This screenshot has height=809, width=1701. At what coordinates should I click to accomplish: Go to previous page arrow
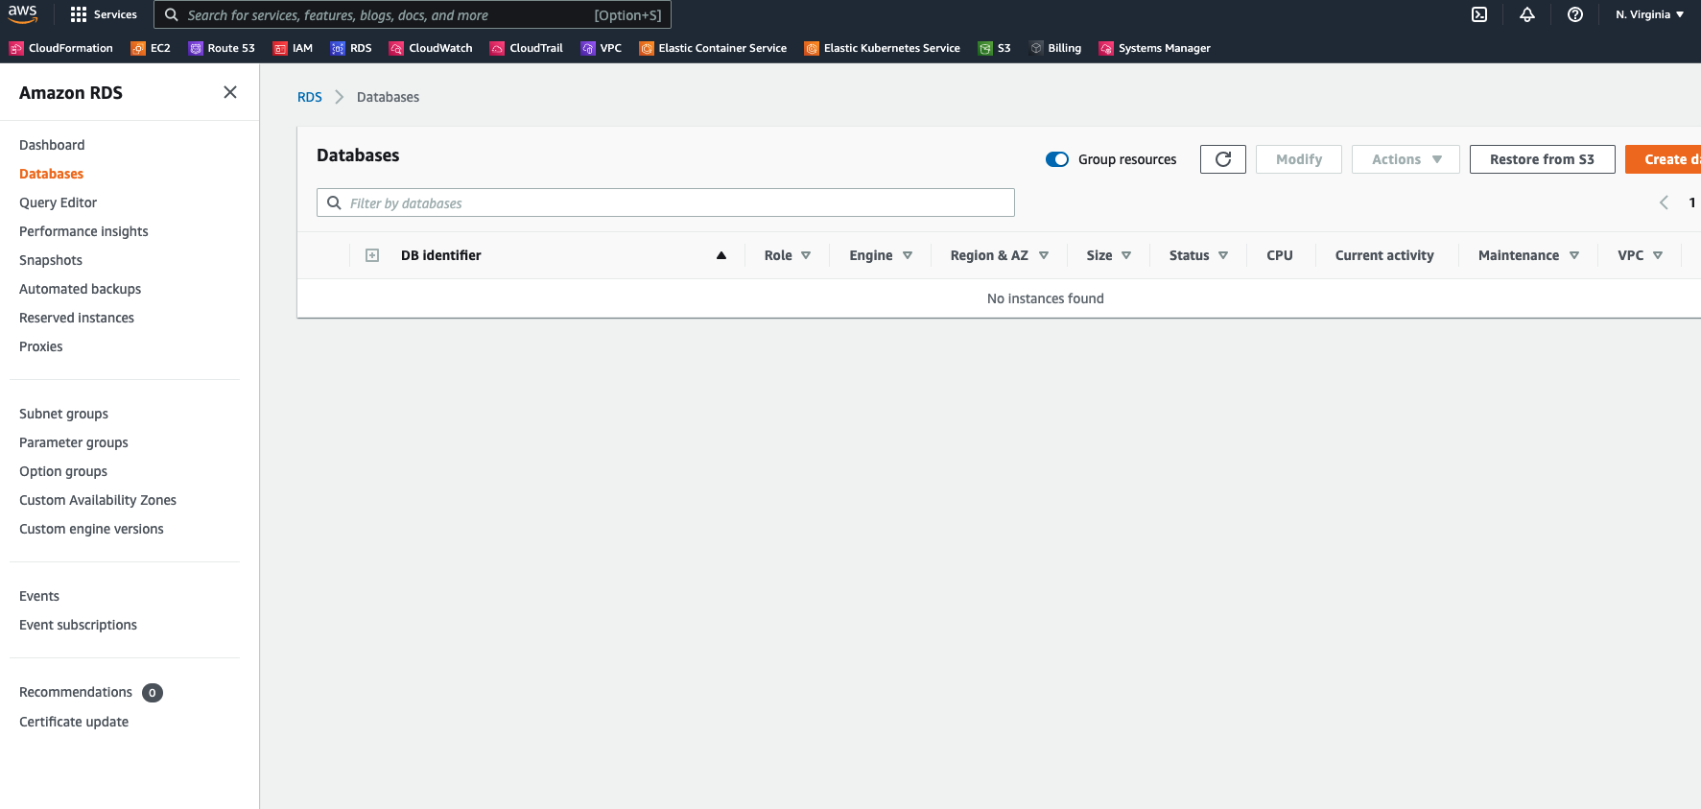click(1664, 202)
